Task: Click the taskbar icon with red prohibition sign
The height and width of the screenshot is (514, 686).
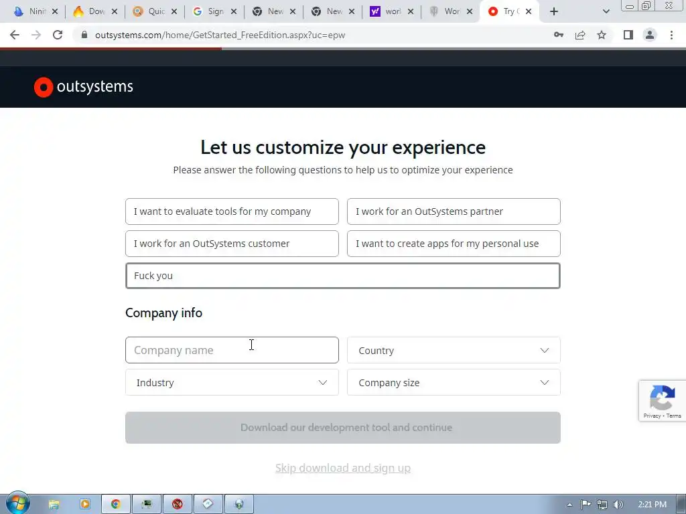Action: click(177, 505)
